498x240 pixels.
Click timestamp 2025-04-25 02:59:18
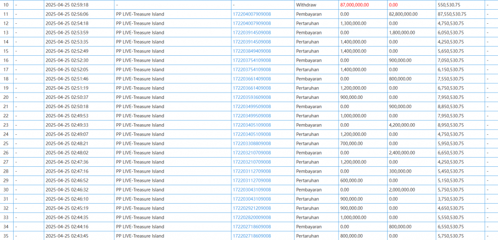click(67, 5)
